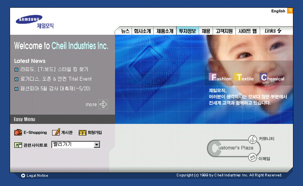
Task: Click the 관련사이트로 label
Action: pos(36,145)
